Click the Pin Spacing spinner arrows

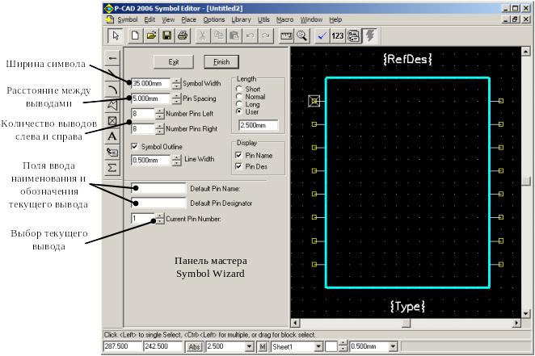(x=176, y=98)
